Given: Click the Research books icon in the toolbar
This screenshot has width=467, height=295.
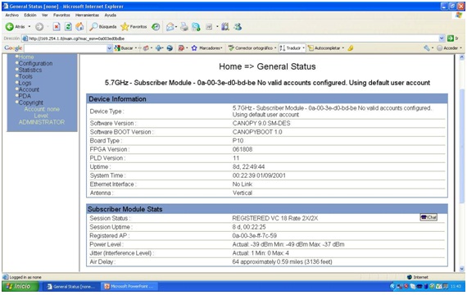Looking at the screenshot, I should pos(225,27).
